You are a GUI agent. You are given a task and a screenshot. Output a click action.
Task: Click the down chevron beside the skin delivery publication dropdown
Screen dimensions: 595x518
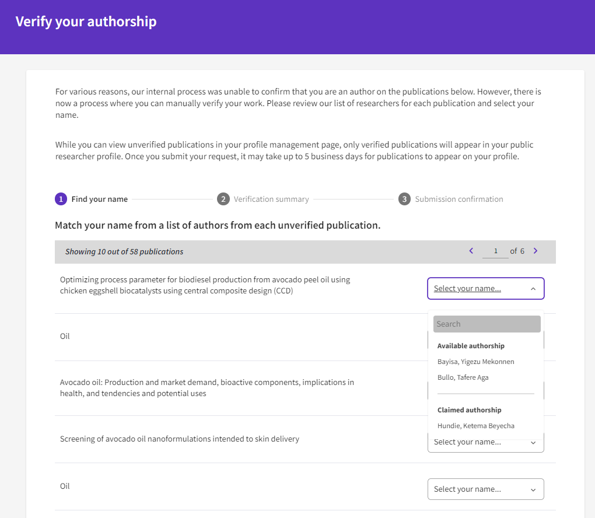point(533,442)
